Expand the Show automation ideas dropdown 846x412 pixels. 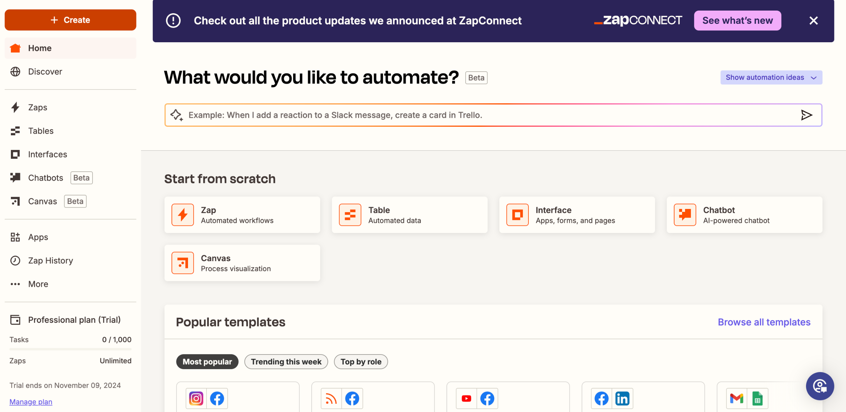pos(771,77)
